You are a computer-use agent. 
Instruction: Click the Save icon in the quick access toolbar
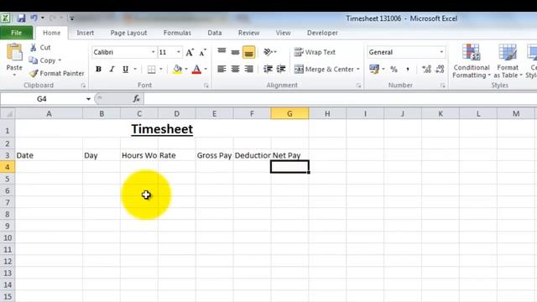(21, 18)
